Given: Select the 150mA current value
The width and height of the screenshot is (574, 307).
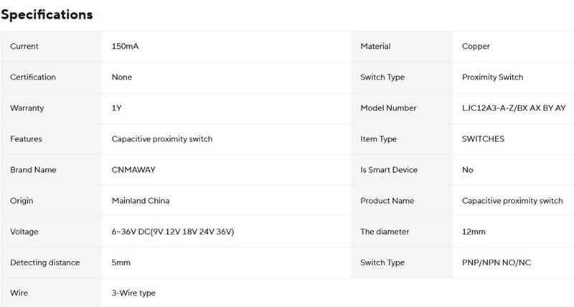Looking at the screenshot, I should [x=125, y=46].
